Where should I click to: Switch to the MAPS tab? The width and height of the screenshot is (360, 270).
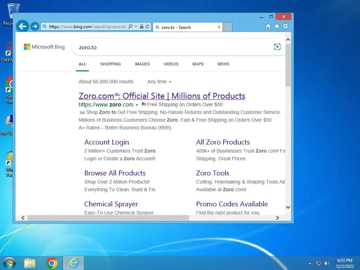pyautogui.click(x=198, y=64)
